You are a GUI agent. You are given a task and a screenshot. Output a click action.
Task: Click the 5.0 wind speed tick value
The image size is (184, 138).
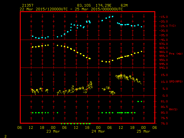[x=165, y=89]
